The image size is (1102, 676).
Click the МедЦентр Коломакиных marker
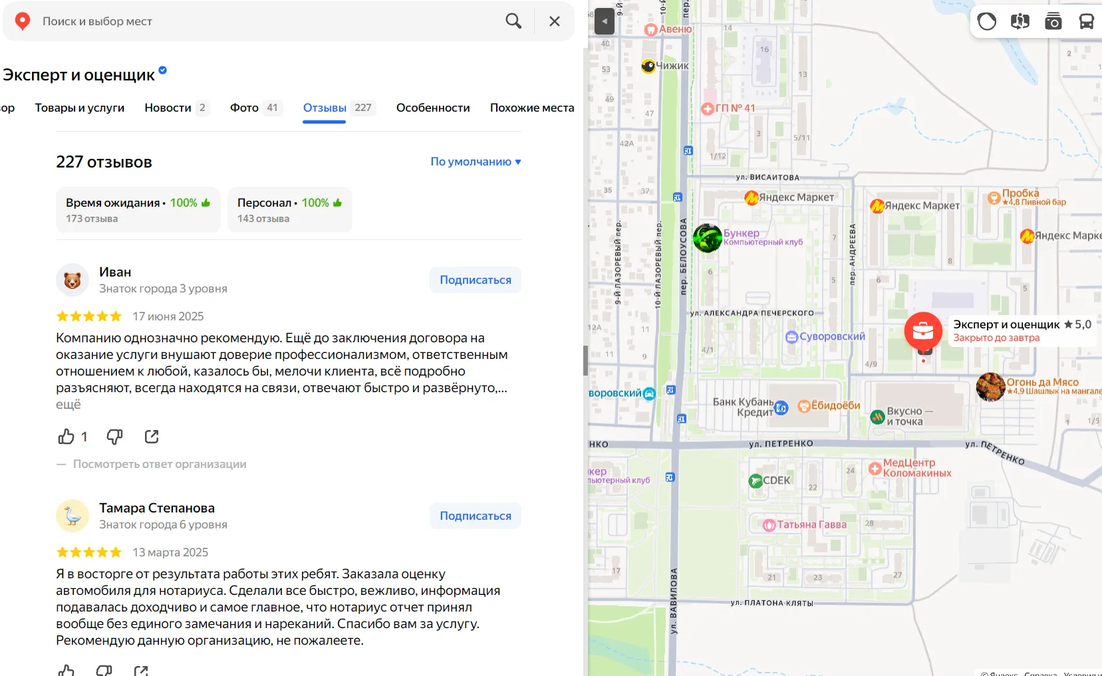tap(875, 468)
